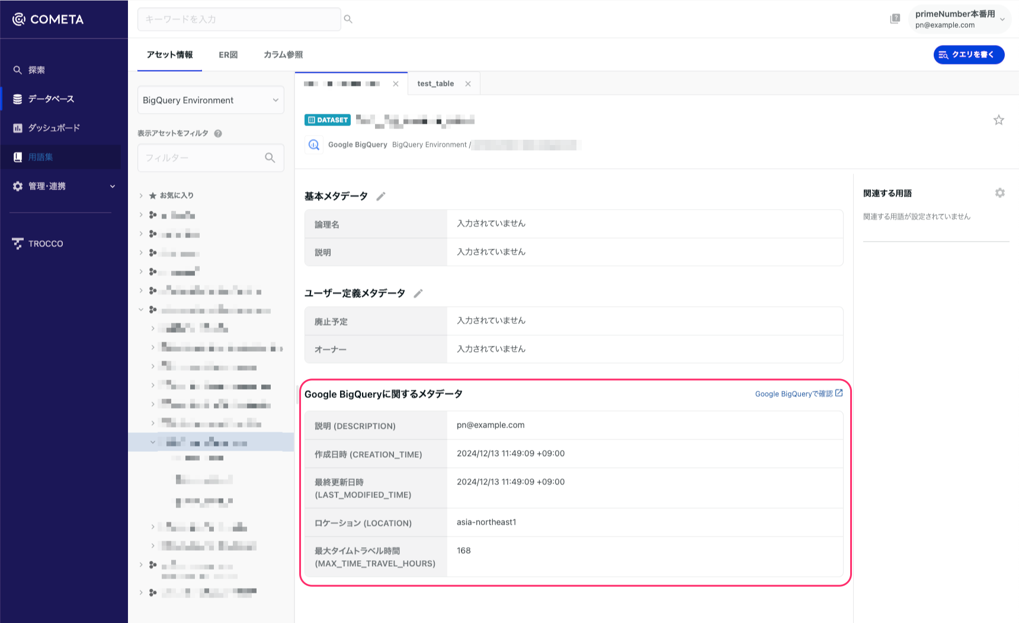
Task: Click the asia-northeast1 location value
Action: [x=486, y=522]
